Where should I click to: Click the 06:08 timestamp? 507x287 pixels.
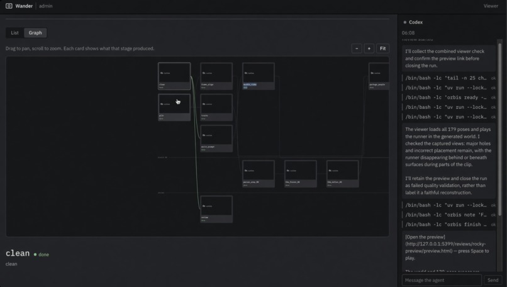[x=408, y=33]
